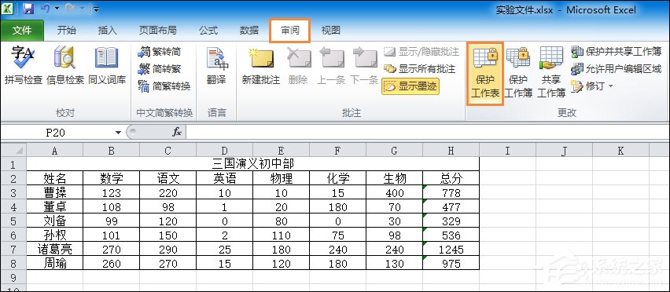Click cell with total 1245

451,249
